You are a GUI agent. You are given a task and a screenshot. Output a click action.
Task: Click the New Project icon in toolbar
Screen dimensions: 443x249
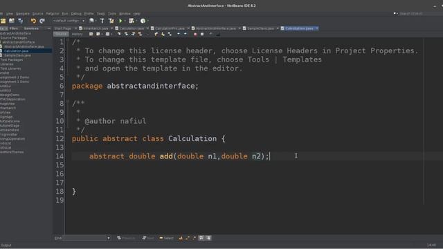click(3, 21)
